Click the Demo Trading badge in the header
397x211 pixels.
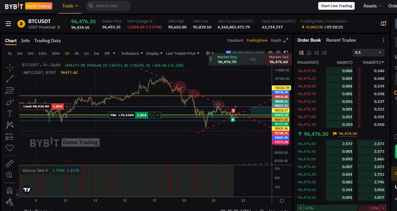(39, 6)
